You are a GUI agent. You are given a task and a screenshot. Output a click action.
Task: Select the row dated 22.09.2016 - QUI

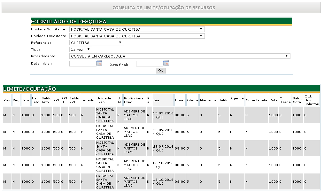pyautogui.click(x=163, y=132)
